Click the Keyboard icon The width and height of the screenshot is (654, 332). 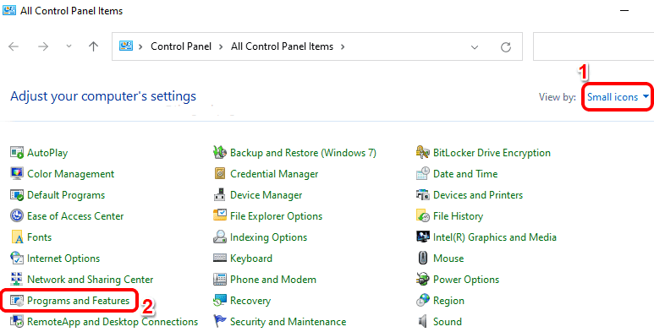tap(220, 259)
